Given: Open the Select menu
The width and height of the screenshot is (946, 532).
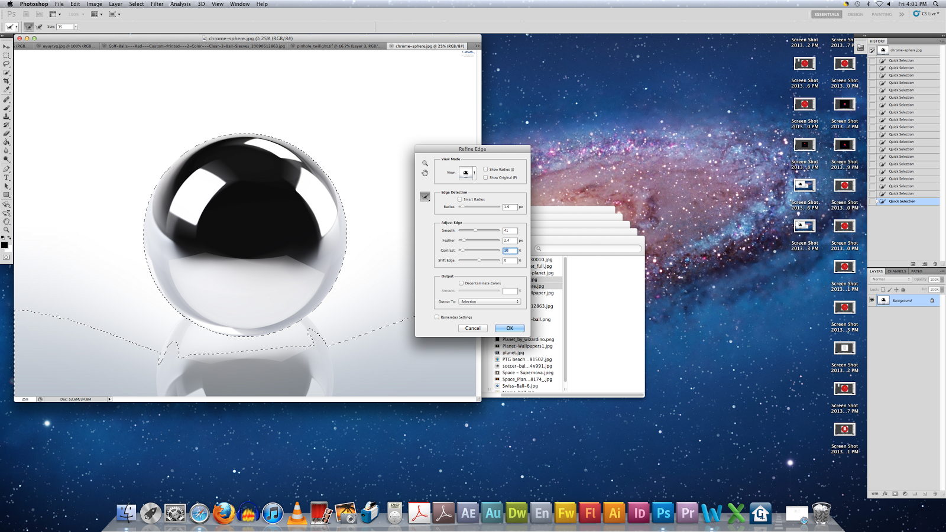Looking at the screenshot, I should pyautogui.click(x=137, y=4).
